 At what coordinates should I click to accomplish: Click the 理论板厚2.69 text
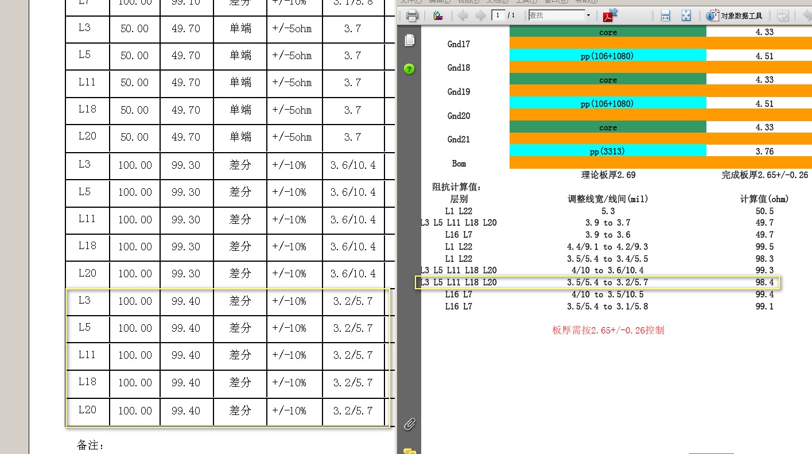click(608, 175)
